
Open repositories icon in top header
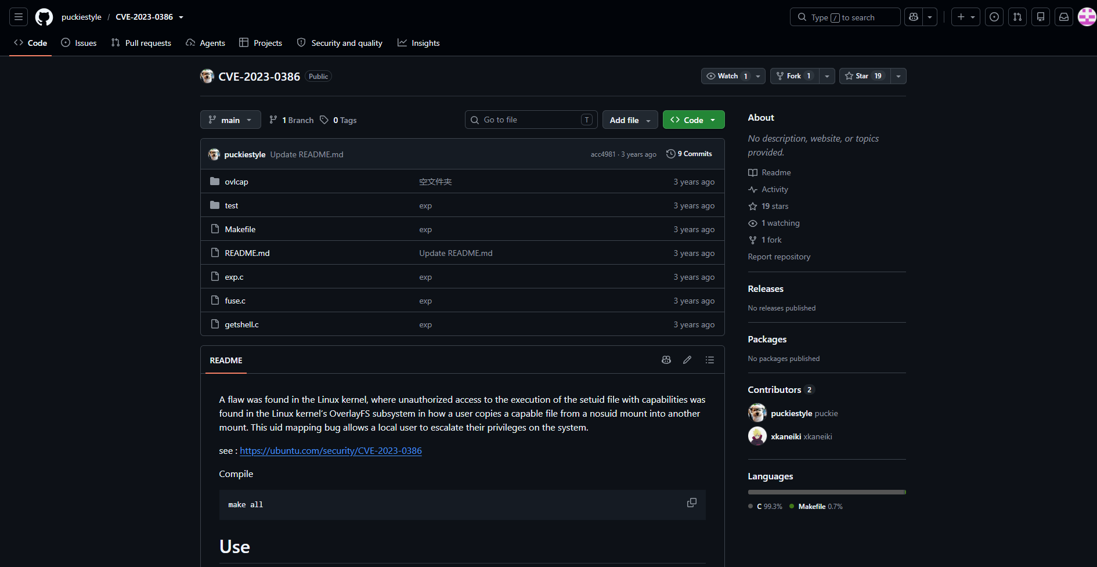click(x=1041, y=17)
